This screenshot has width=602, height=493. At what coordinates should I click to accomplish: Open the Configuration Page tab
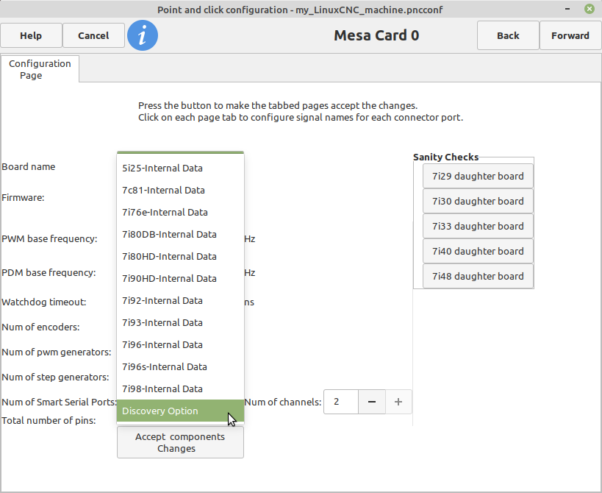(x=40, y=69)
